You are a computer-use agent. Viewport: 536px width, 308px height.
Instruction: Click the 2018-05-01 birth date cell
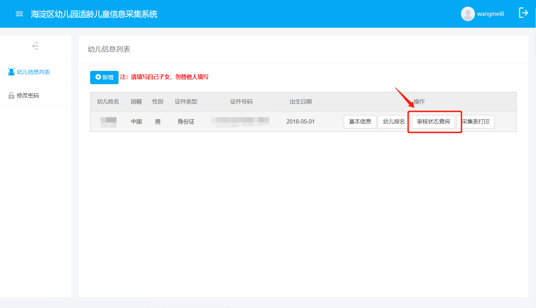tap(300, 122)
